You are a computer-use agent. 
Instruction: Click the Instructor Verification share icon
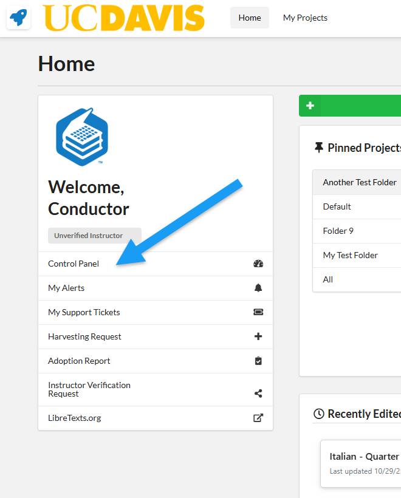(258, 394)
